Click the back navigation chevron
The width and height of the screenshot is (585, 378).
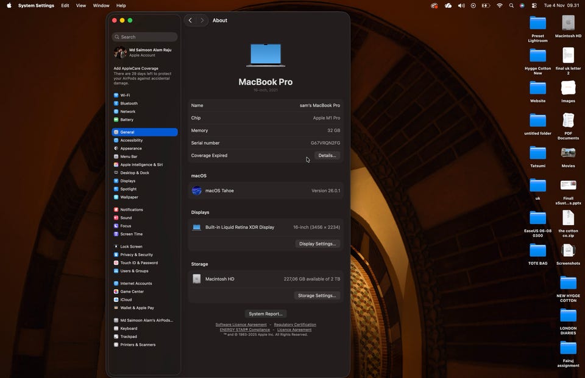[x=190, y=21]
